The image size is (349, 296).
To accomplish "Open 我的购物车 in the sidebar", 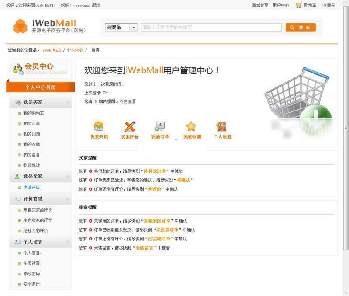I will (34, 113).
